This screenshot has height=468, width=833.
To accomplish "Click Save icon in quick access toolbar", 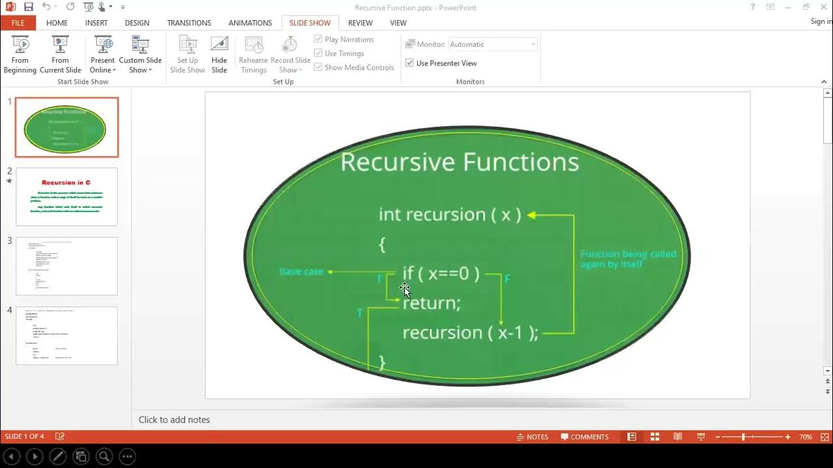I will 28,7.
